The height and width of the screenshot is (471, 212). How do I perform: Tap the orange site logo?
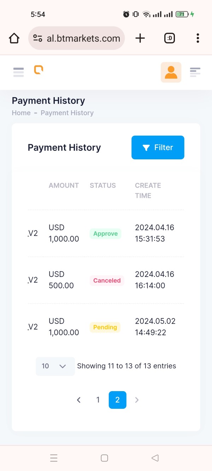click(39, 70)
